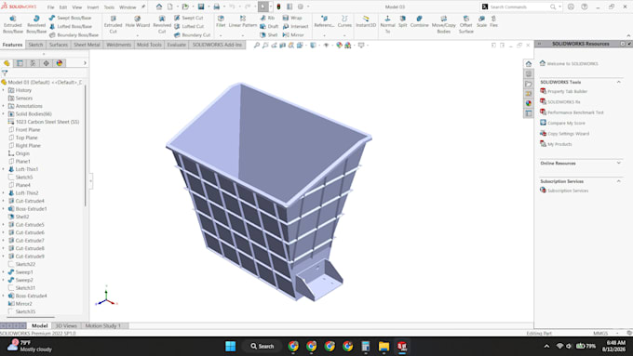Screen dimensions: 633x356
Task: Switch to the Motion Study 1 tab
Action: (x=103, y=325)
